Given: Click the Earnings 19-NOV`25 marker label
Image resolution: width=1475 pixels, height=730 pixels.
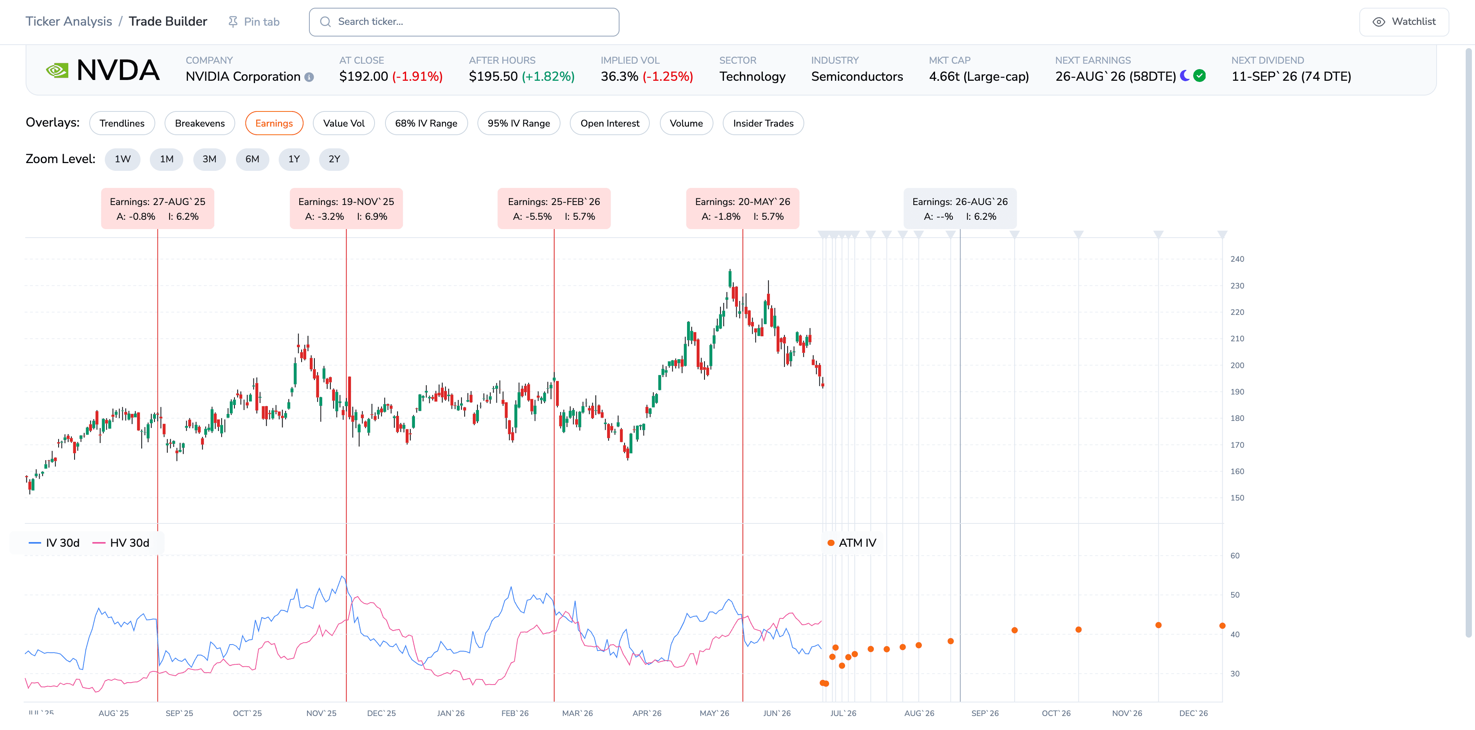Looking at the screenshot, I should point(346,209).
